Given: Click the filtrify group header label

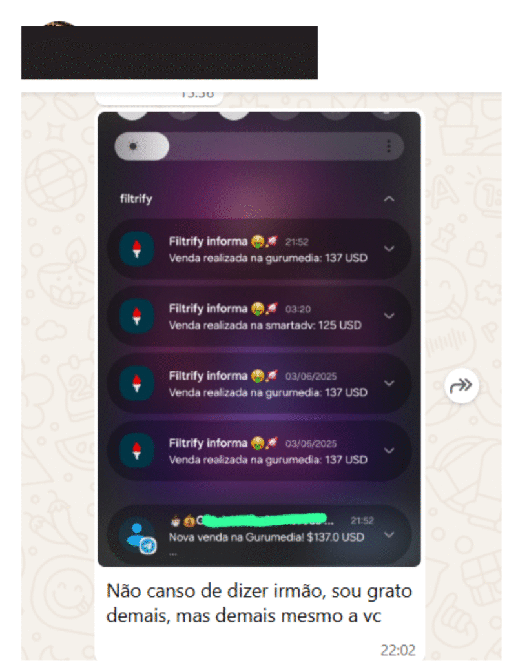Looking at the screenshot, I should [x=136, y=199].
